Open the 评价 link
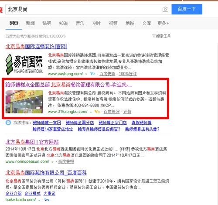This screenshot has height=205, width=218. coord(127,112)
